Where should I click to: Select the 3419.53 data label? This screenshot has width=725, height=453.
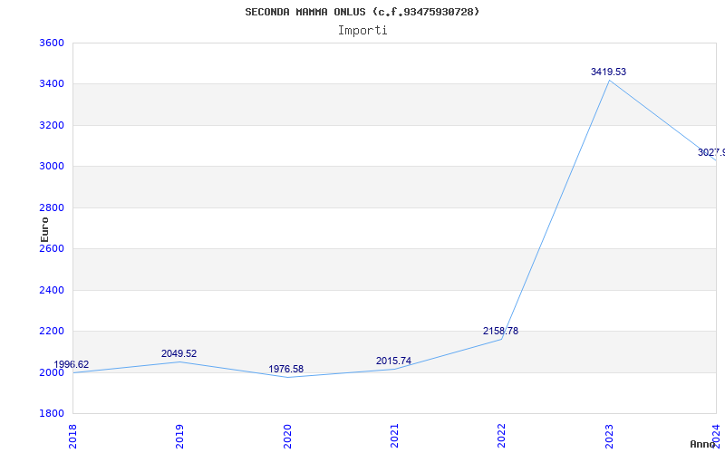click(608, 72)
